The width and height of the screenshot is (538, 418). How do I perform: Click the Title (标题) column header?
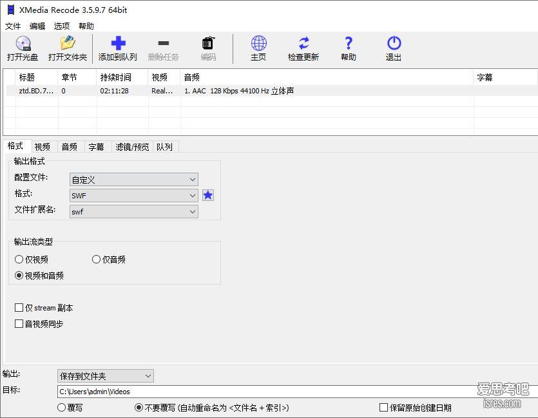pos(36,77)
